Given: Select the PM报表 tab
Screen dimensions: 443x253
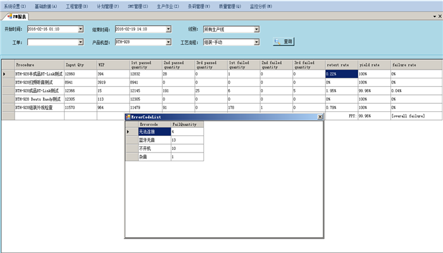Looking at the screenshot, I should pyautogui.click(x=16, y=16).
